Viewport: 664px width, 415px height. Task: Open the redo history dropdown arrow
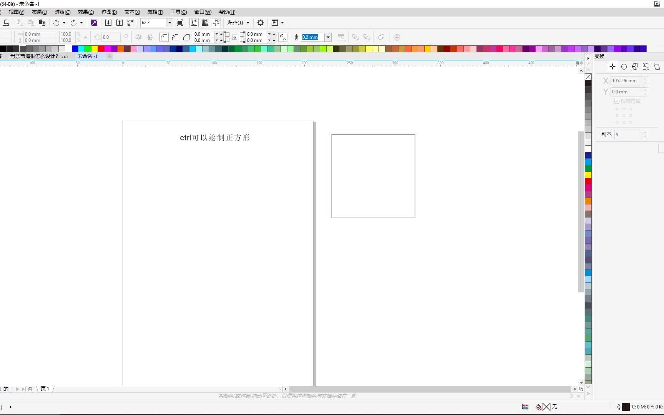[x=81, y=23]
